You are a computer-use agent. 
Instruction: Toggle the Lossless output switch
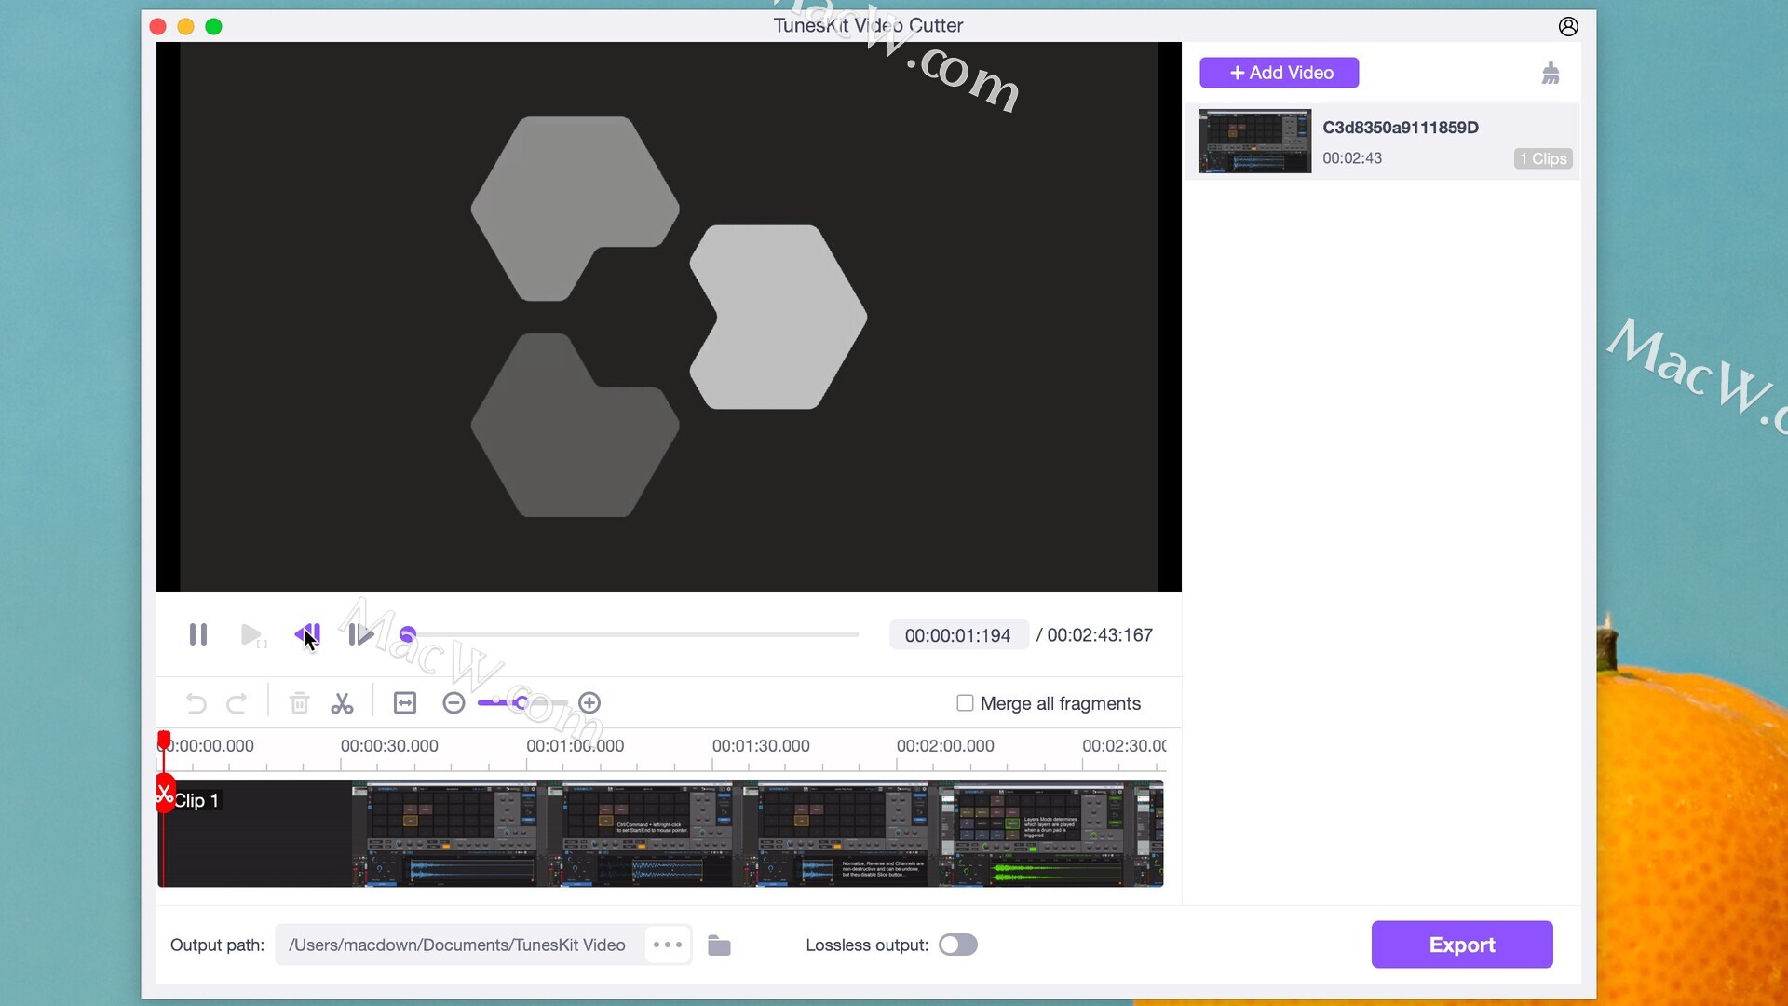(958, 945)
